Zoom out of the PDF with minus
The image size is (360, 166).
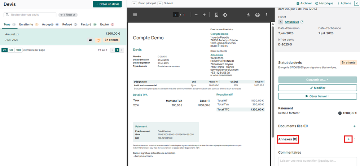click(196, 15)
